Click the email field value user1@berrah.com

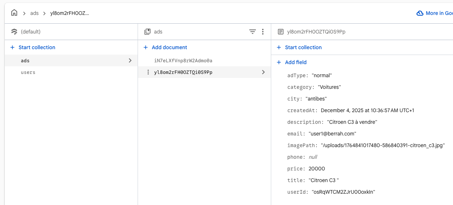click(x=332, y=134)
